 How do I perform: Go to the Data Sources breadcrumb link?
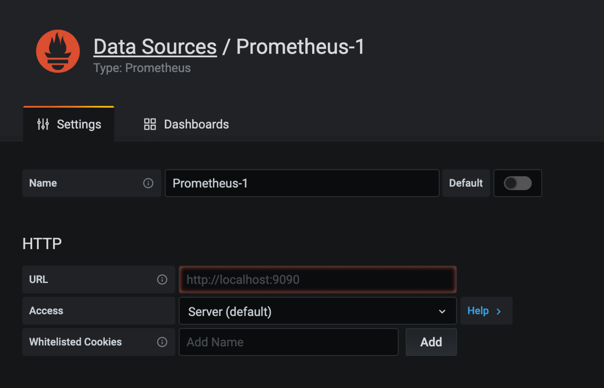(155, 47)
